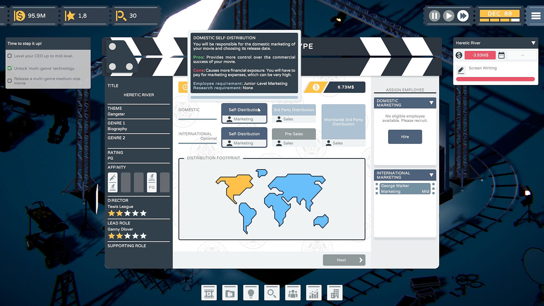
Task: Open the movies filmstrip icon in bottom toolbar
Action: 209,293
